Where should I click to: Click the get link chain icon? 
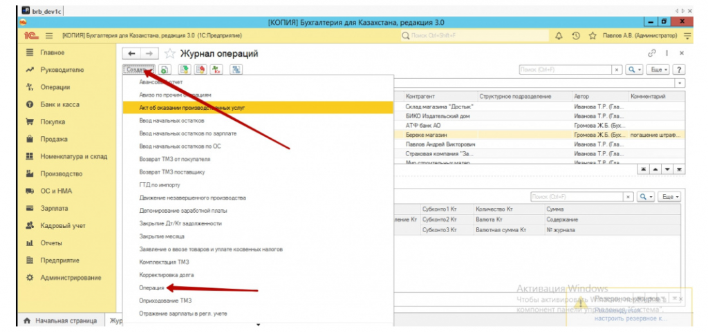(651, 53)
